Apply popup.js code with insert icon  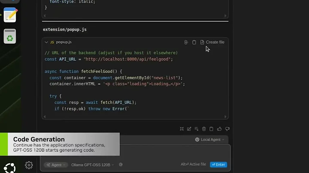tap(186, 42)
